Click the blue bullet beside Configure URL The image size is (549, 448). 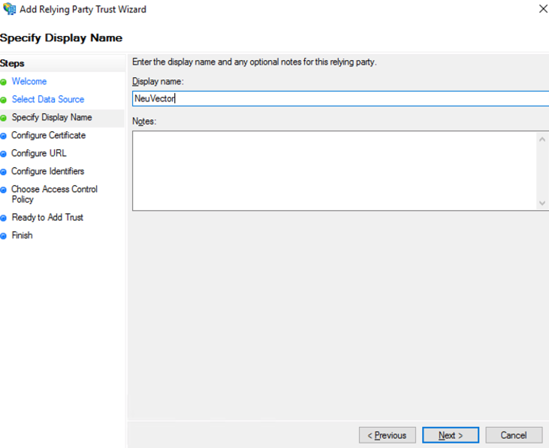tap(4, 154)
